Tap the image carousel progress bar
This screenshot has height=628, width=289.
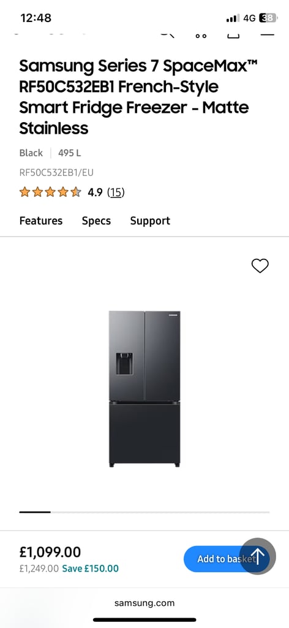pos(144,512)
